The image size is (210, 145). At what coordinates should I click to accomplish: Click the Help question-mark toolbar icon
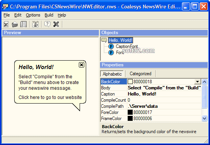(x=47, y=24)
